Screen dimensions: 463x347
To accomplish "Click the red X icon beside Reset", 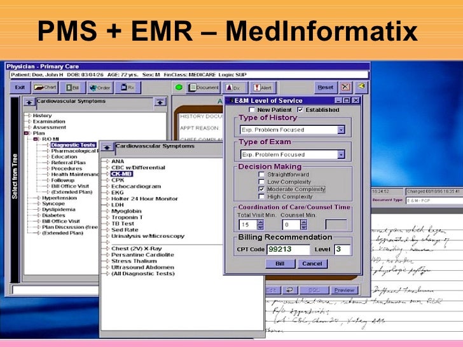I will [346, 87].
